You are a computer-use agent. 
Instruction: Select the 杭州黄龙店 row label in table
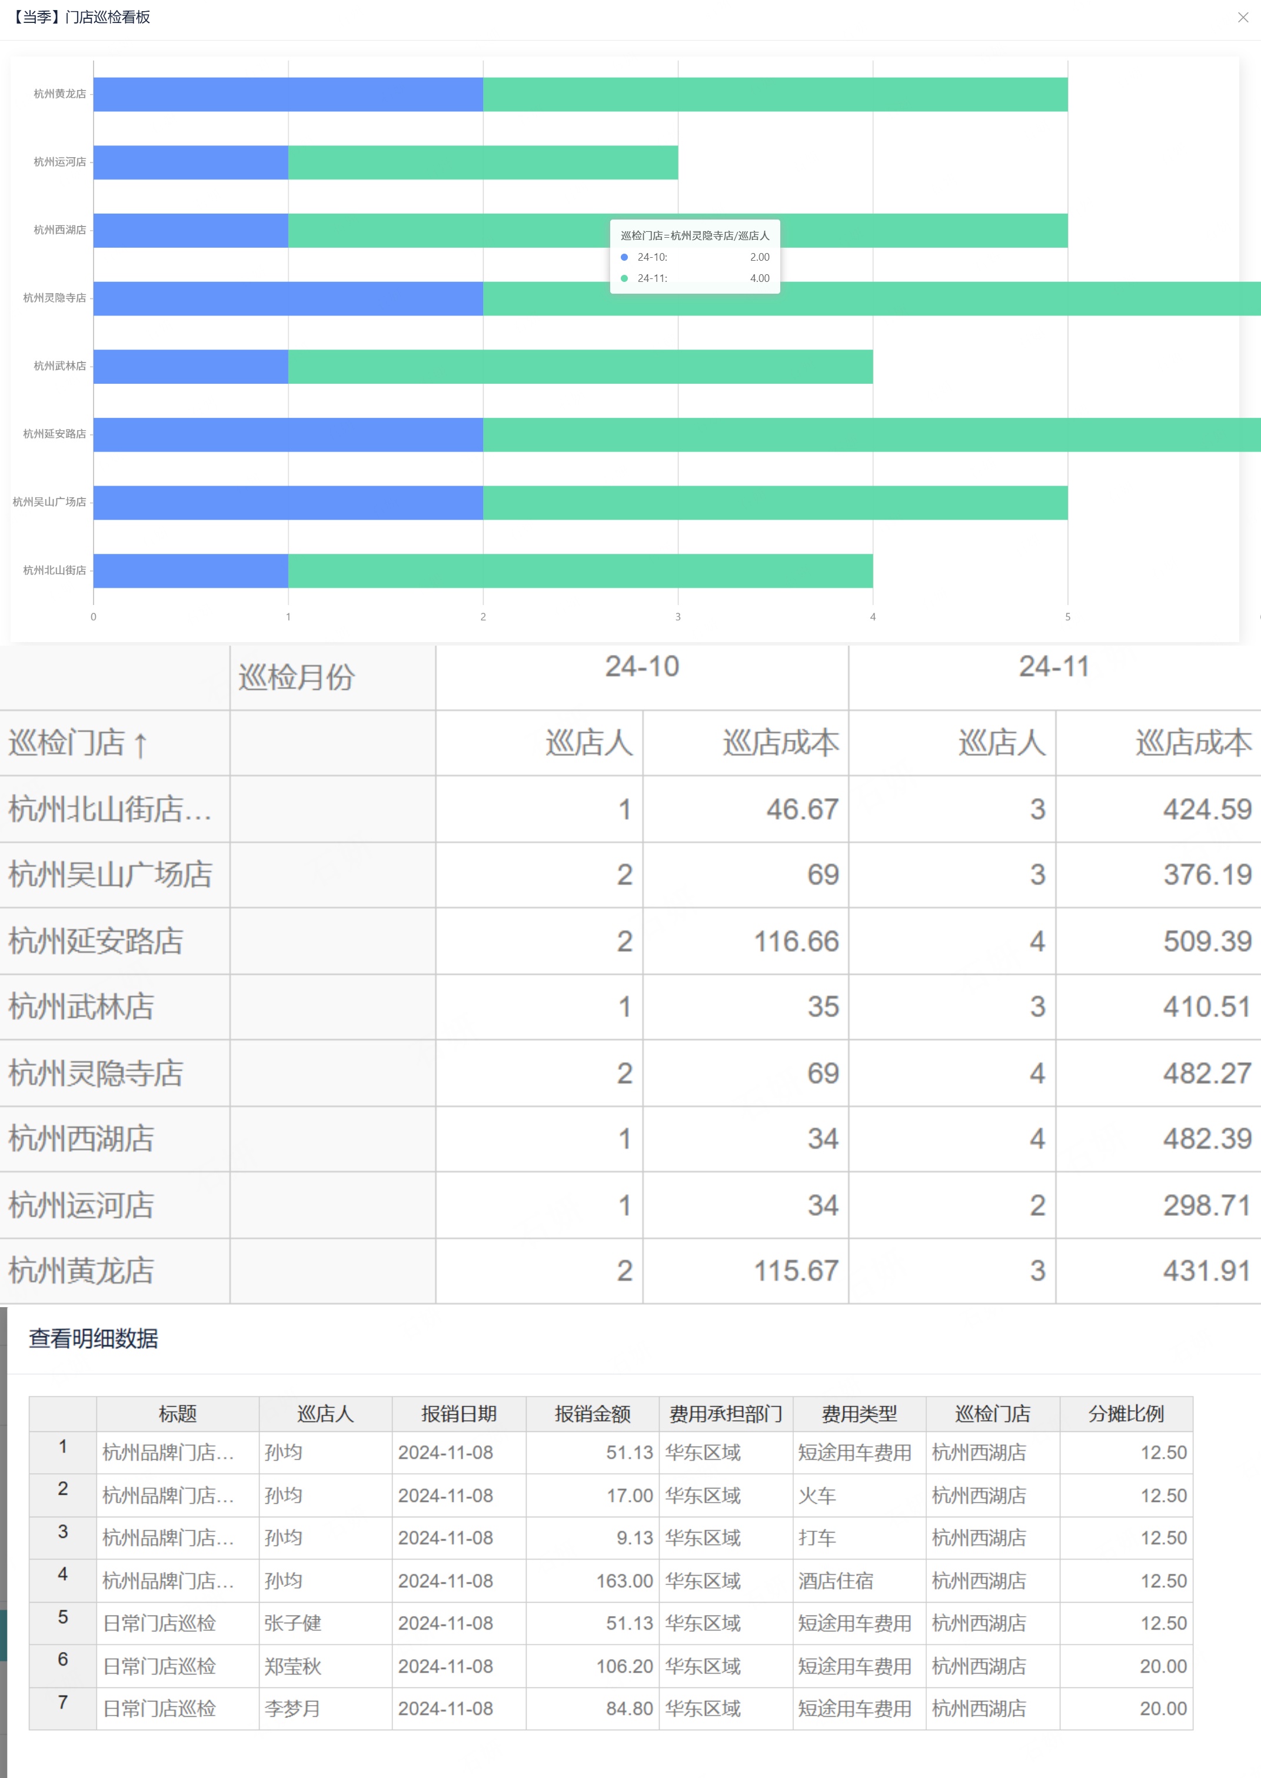[x=81, y=1270]
